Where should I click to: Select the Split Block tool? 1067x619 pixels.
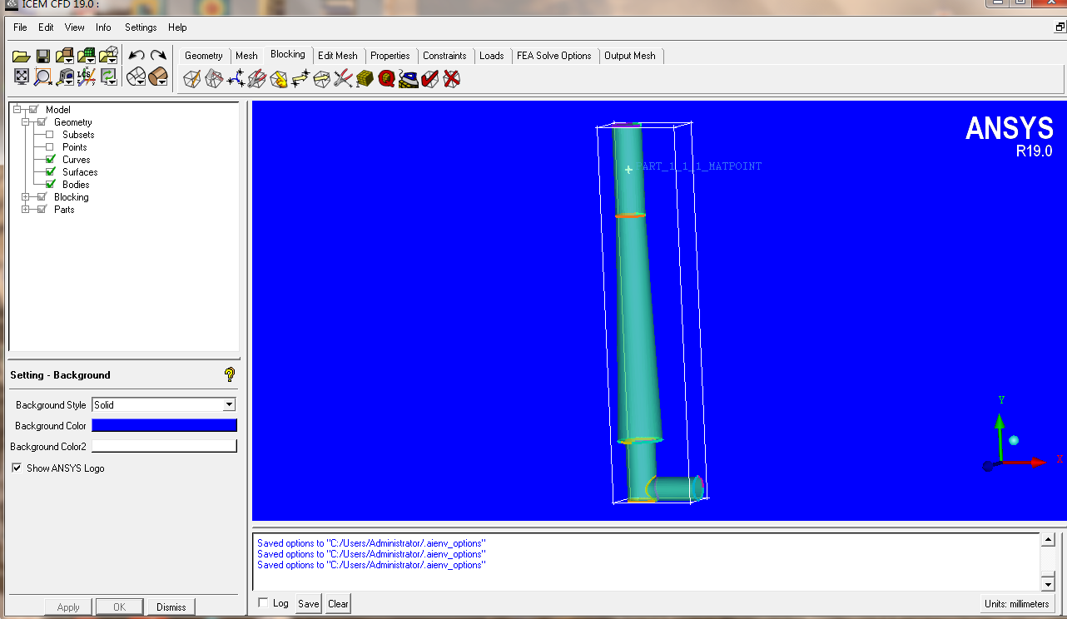tap(214, 79)
